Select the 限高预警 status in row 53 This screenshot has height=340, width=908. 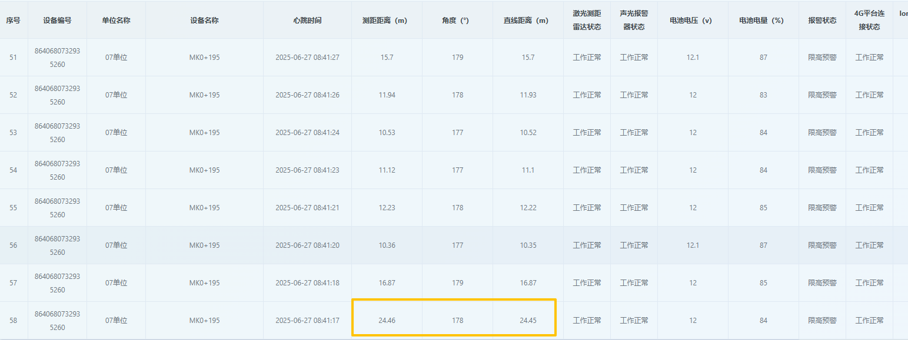coord(822,133)
